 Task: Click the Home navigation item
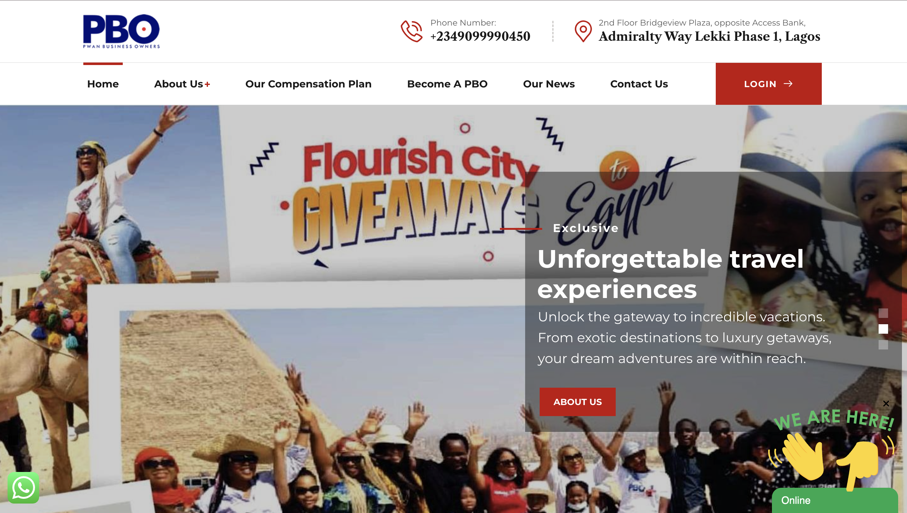(x=103, y=84)
